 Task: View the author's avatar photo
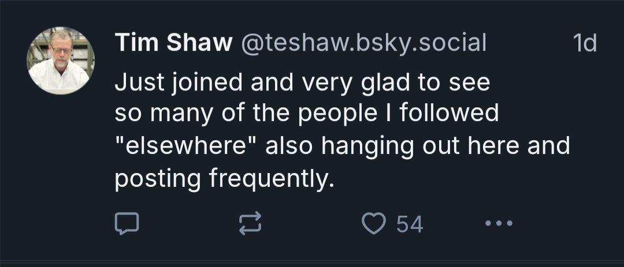pyautogui.click(x=61, y=60)
